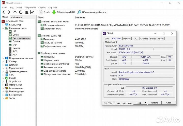This screenshot has width=183, height=126.
Task: Click the Tools button in CPU-Z
Action: coord(139,103)
